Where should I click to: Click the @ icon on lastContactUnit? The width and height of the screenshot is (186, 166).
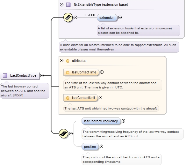coord(68,98)
